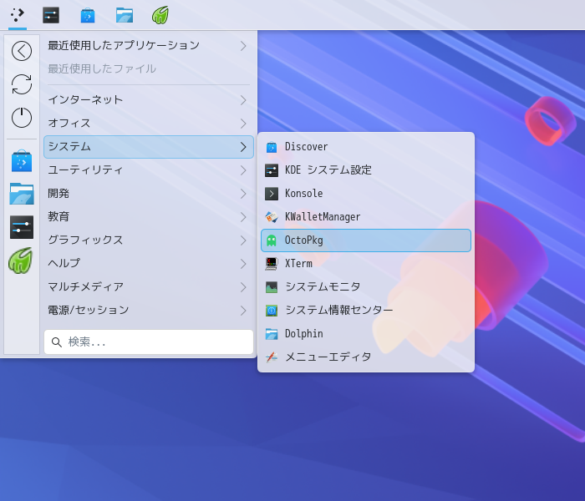Click the Konsole terminal icon

tap(272, 194)
